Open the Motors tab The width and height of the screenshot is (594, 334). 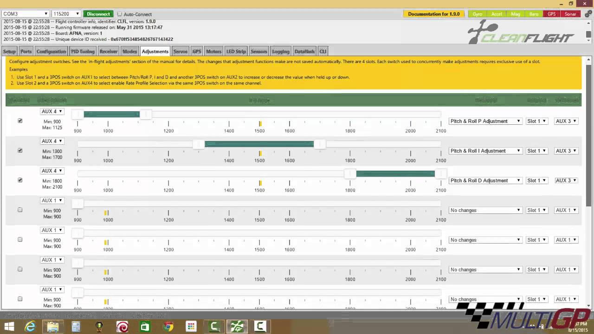(213, 51)
